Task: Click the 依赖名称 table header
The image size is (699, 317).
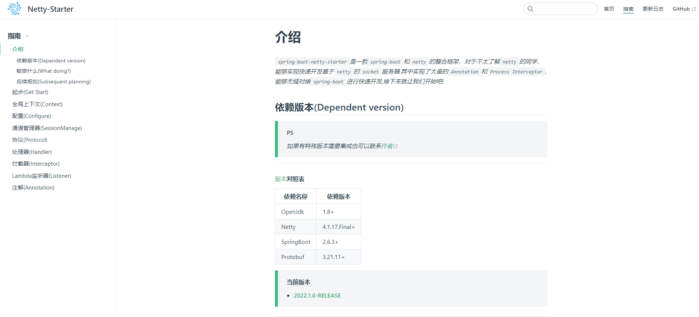Action: coord(296,197)
